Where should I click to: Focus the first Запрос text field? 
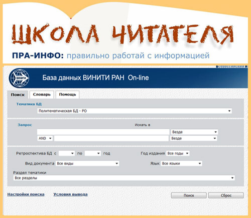click(103, 132)
